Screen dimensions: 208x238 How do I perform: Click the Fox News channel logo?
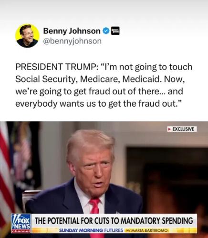[21, 224]
